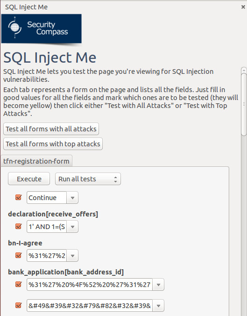Image resolution: width=247 pixels, height=316 pixels.
Task: Open the Run all tests selector
Action: click(88, 179)
